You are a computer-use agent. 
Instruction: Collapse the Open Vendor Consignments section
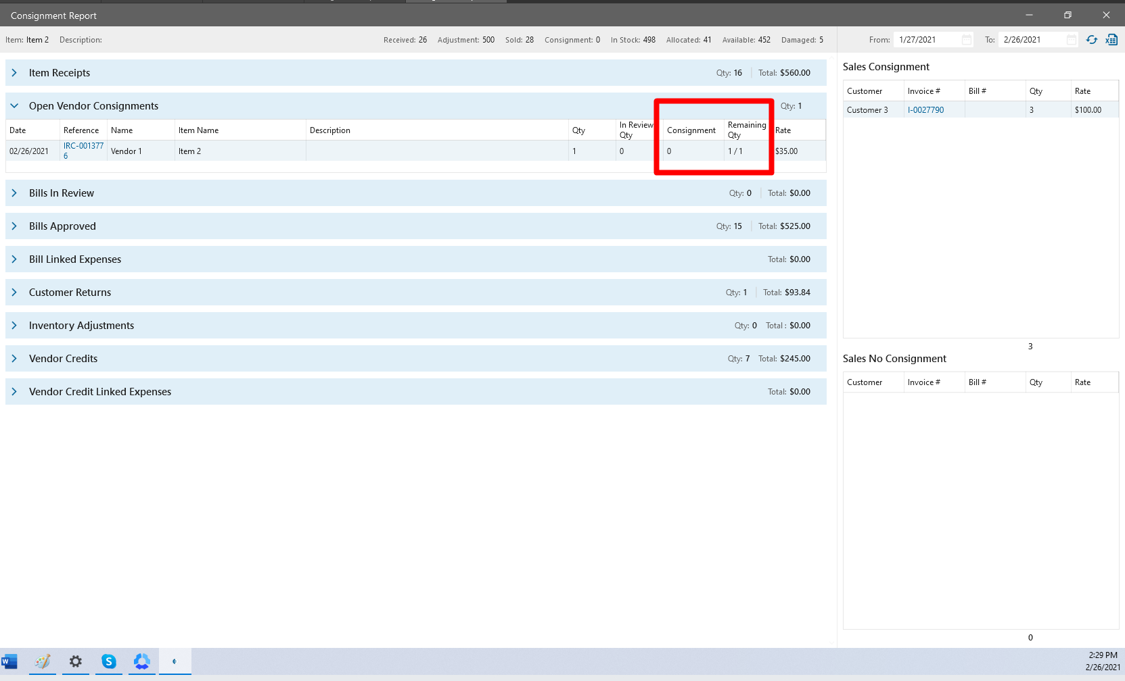click(x=14, y=106)
